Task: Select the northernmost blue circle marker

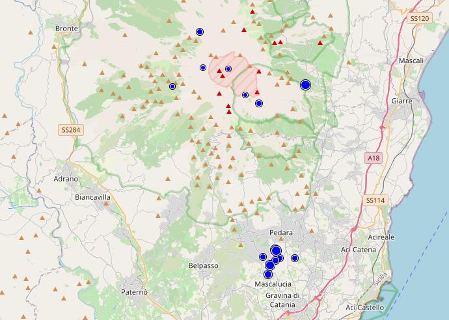Action: 200,32
